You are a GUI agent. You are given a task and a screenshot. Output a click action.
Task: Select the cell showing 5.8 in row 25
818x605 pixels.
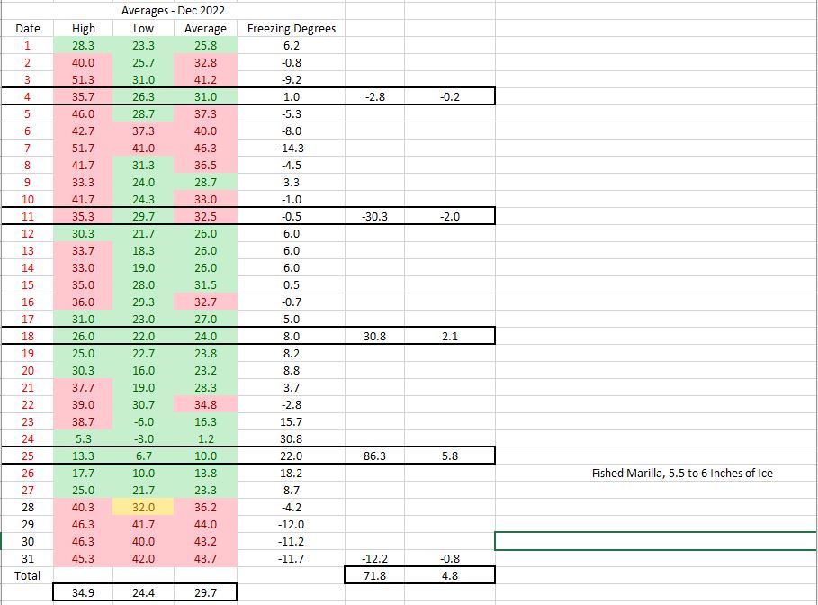[450, 456]
